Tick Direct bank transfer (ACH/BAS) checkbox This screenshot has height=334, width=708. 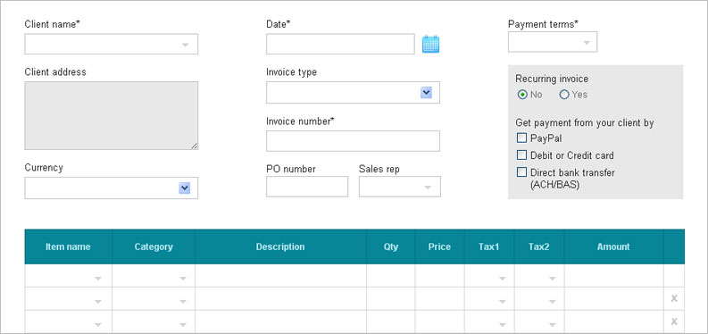coord(522,172)
